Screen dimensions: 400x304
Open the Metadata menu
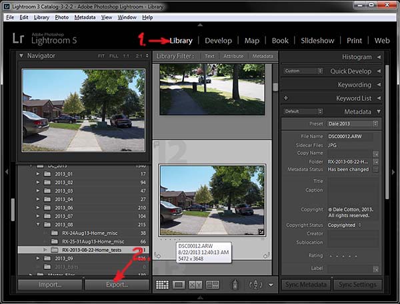pos(85,17)
